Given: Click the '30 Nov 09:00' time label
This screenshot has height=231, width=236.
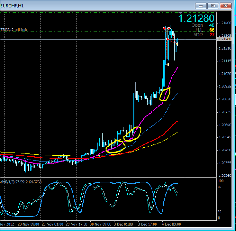Looking at the screenshot, I should pos(100,224).
